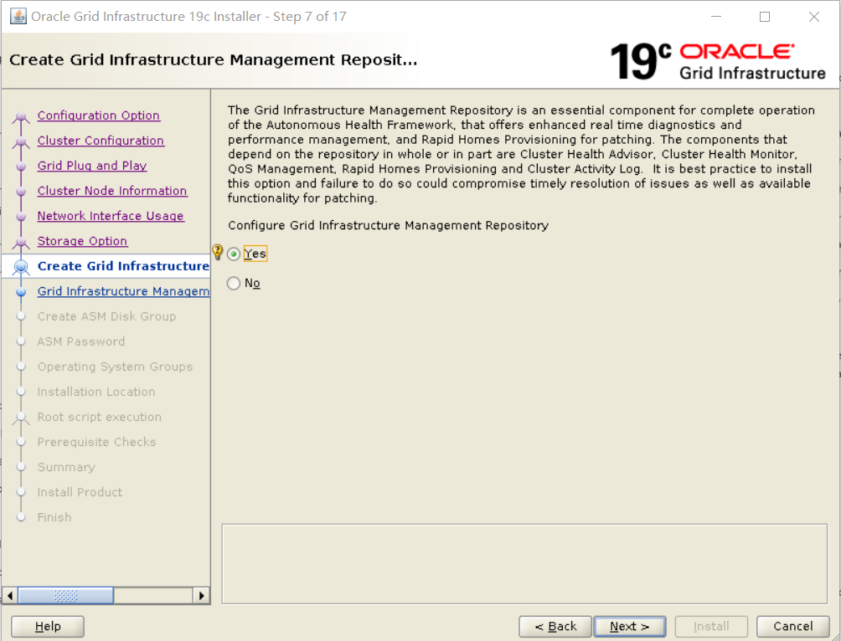The width and height of the screenshot is (841, 641).
Task: Click 'Summary' step text
Action: pyautogui.click(x=66, y=467)
